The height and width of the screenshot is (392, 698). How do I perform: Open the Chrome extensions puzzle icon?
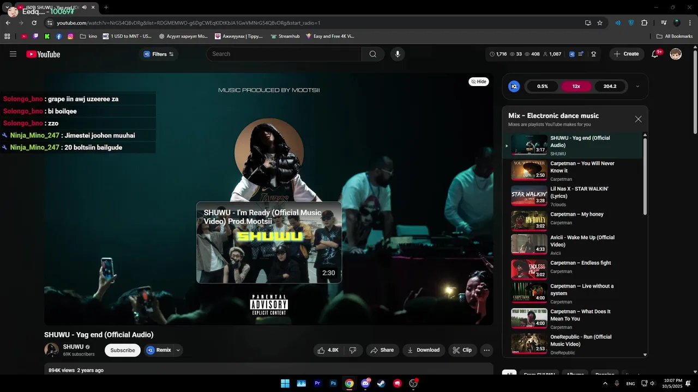coord(645,23)
